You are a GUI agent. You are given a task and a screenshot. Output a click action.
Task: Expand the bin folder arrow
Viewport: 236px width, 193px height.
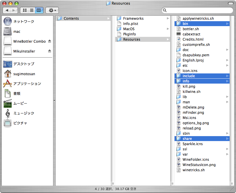227,24
